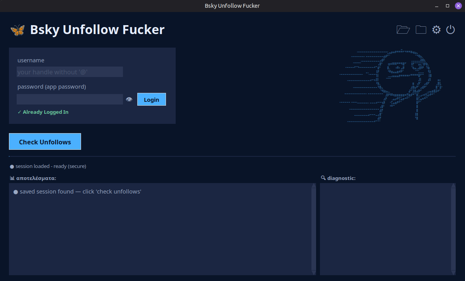This screenshot has width=465, height=281.
Task: Click the closed folder icon in header
Action: (x=421, y=30)
